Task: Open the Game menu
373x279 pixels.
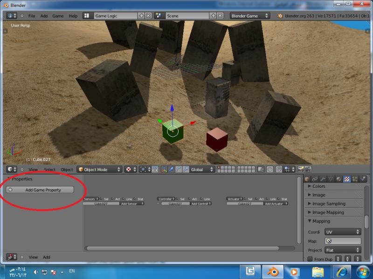Action: pyautogui.click(x=58, y=16)
